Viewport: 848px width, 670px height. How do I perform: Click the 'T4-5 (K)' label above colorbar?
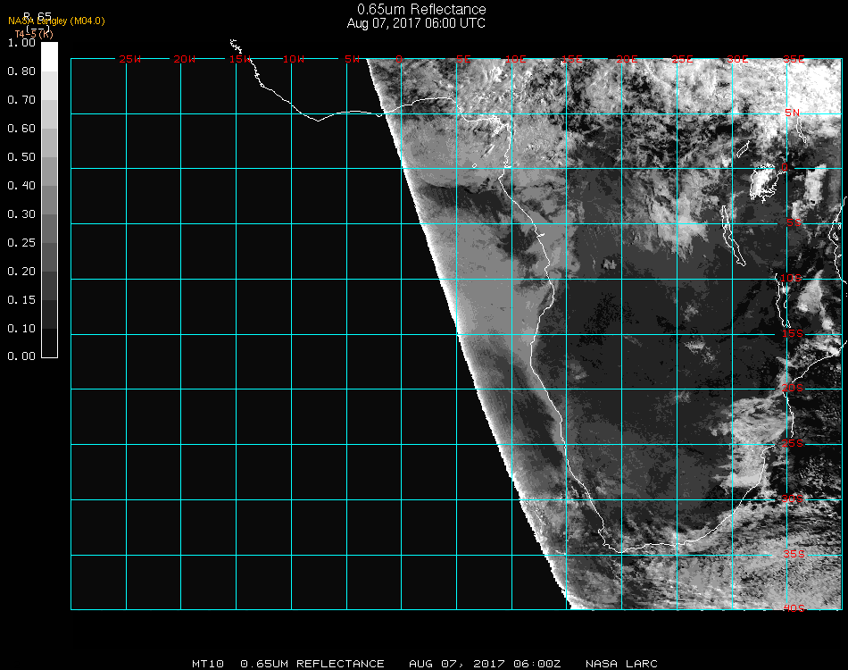click(x=34, y=34)
